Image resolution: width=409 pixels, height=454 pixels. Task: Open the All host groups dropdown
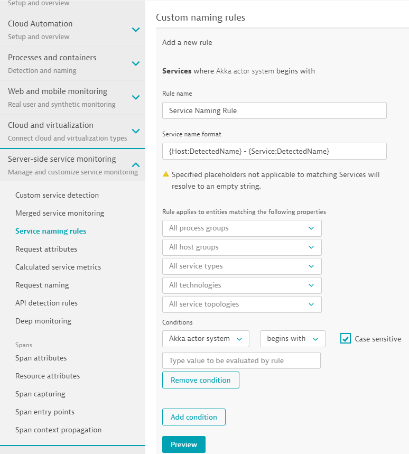(x=241, y=247)
